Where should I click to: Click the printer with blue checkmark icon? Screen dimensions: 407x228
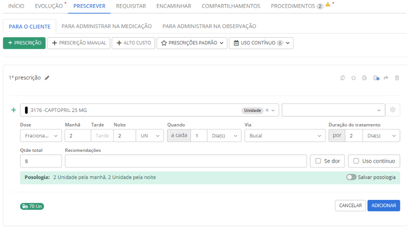[376, 78]
